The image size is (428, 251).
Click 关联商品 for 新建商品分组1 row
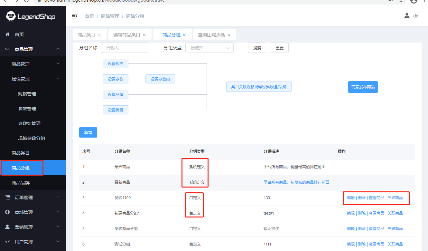pyautogui.click(x=395, y=213)
